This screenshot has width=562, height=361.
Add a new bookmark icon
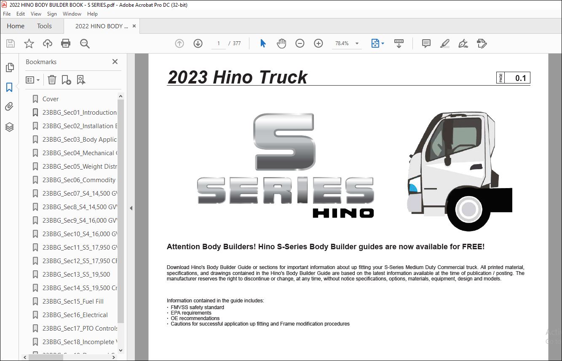pyautogui.click(x=67, y=80)
